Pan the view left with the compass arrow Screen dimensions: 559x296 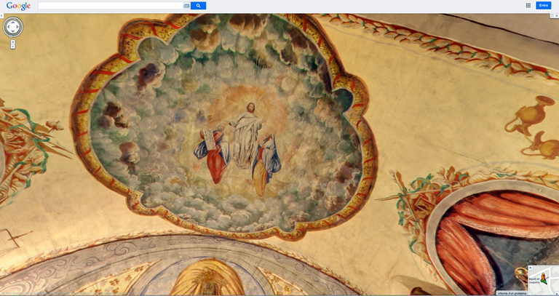pyautogui.click(x=9, y=27)
